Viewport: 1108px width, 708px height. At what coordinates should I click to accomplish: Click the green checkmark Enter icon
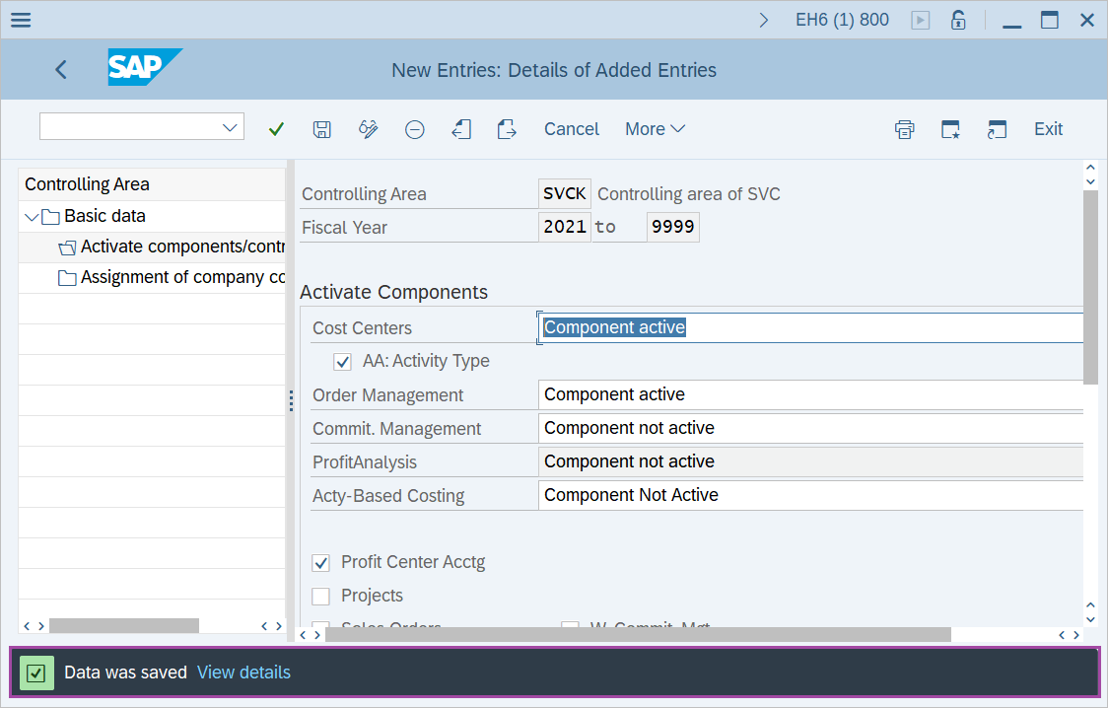276,129
